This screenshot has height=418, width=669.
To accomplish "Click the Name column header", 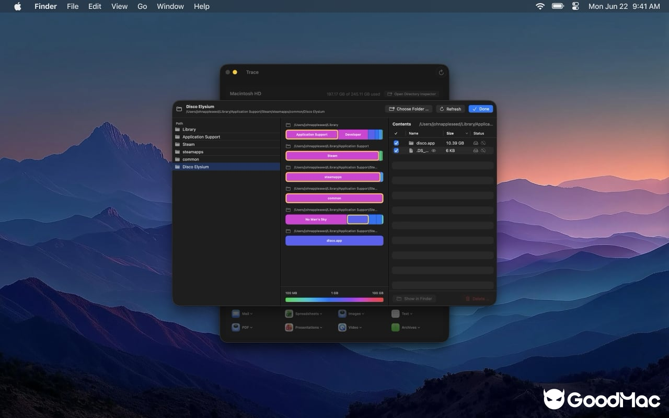I will point(413,133).
